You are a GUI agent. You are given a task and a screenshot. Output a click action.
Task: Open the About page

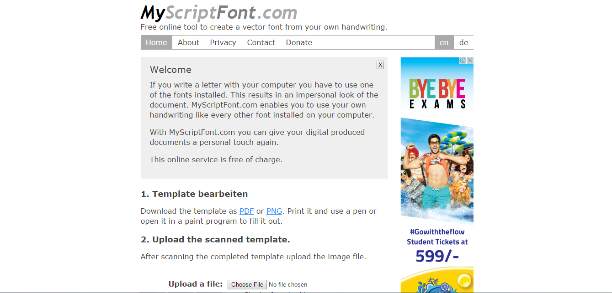tap(188, 42)
